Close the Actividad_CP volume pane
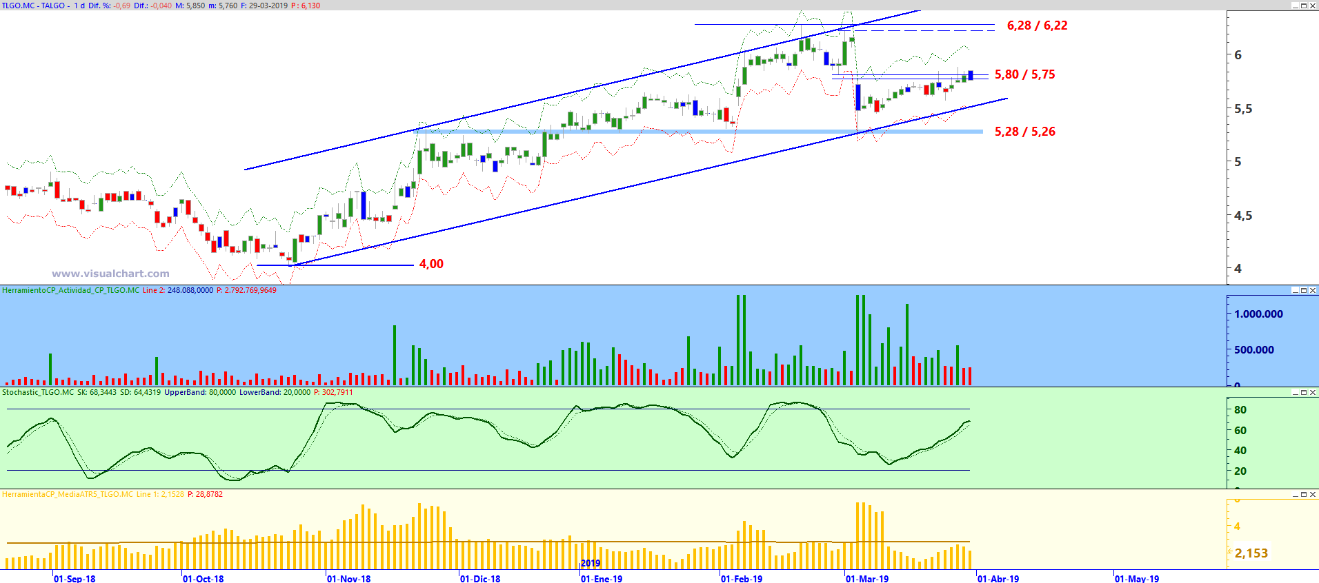 pos(1313,291)
